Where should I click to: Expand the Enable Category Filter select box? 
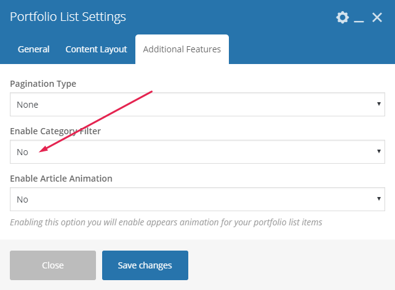pyautogui.click(x=197, y=151)
